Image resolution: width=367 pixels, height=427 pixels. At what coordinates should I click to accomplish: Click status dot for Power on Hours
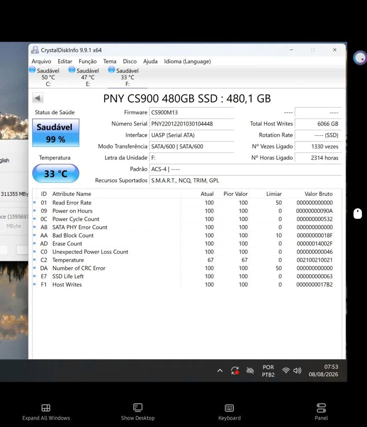[x=34, y=210]
